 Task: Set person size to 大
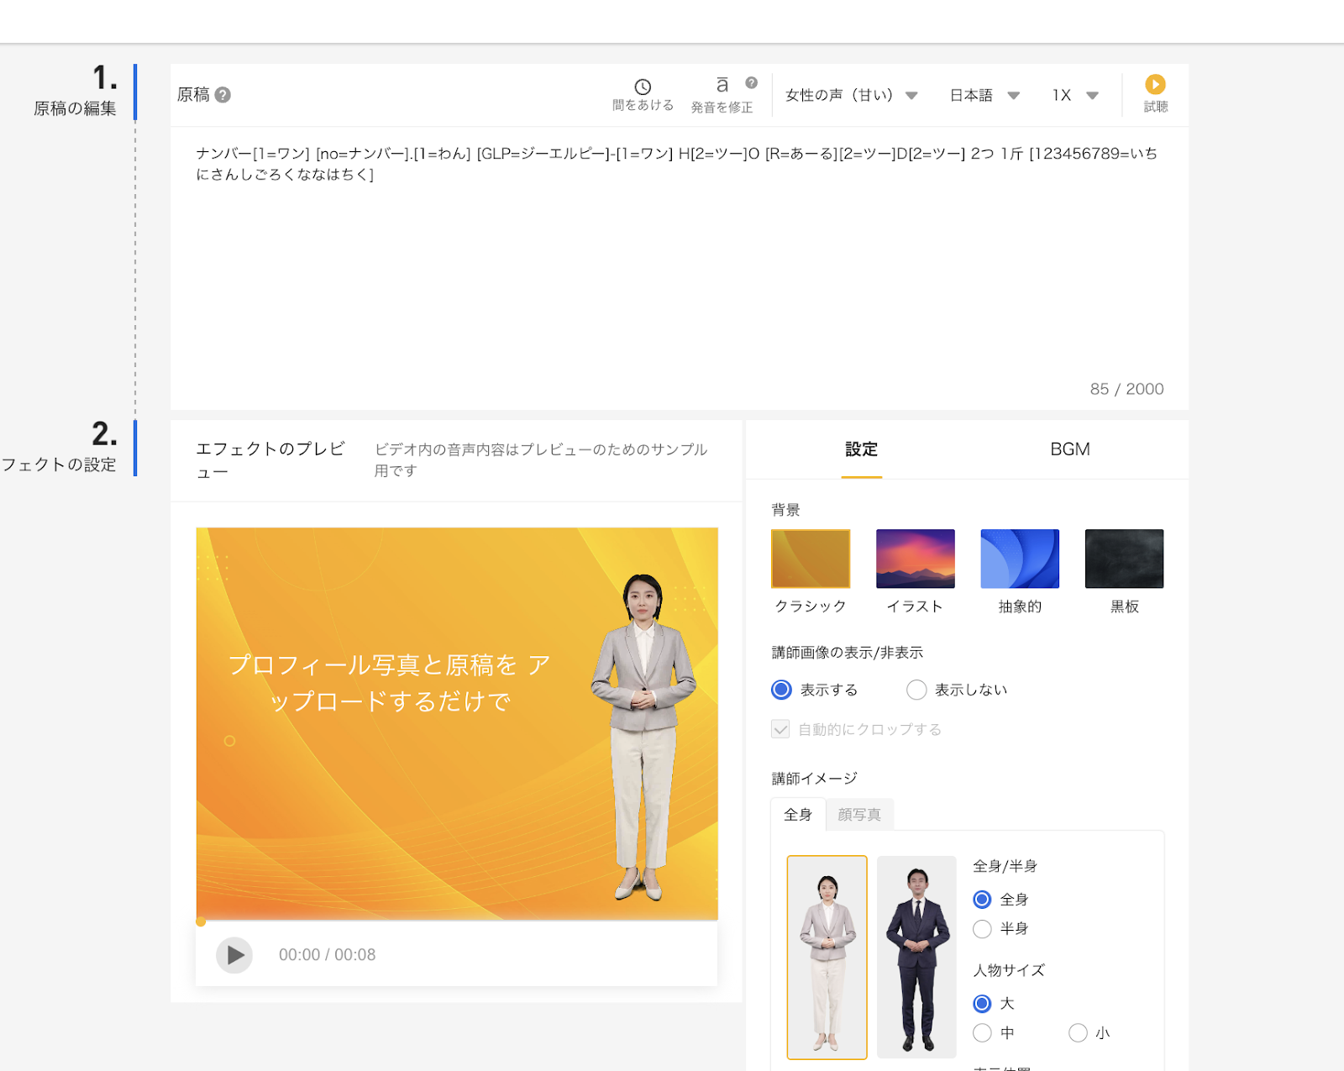pos(982,1004)
